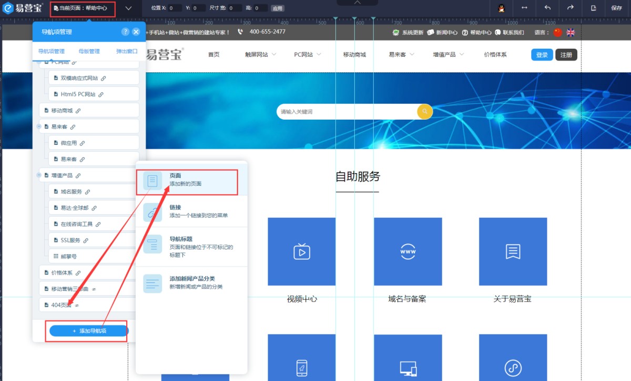Open the help question mark in 导航项管理 panel
The height and width of the screenshot is (381, 631).
tap(125, 32)
